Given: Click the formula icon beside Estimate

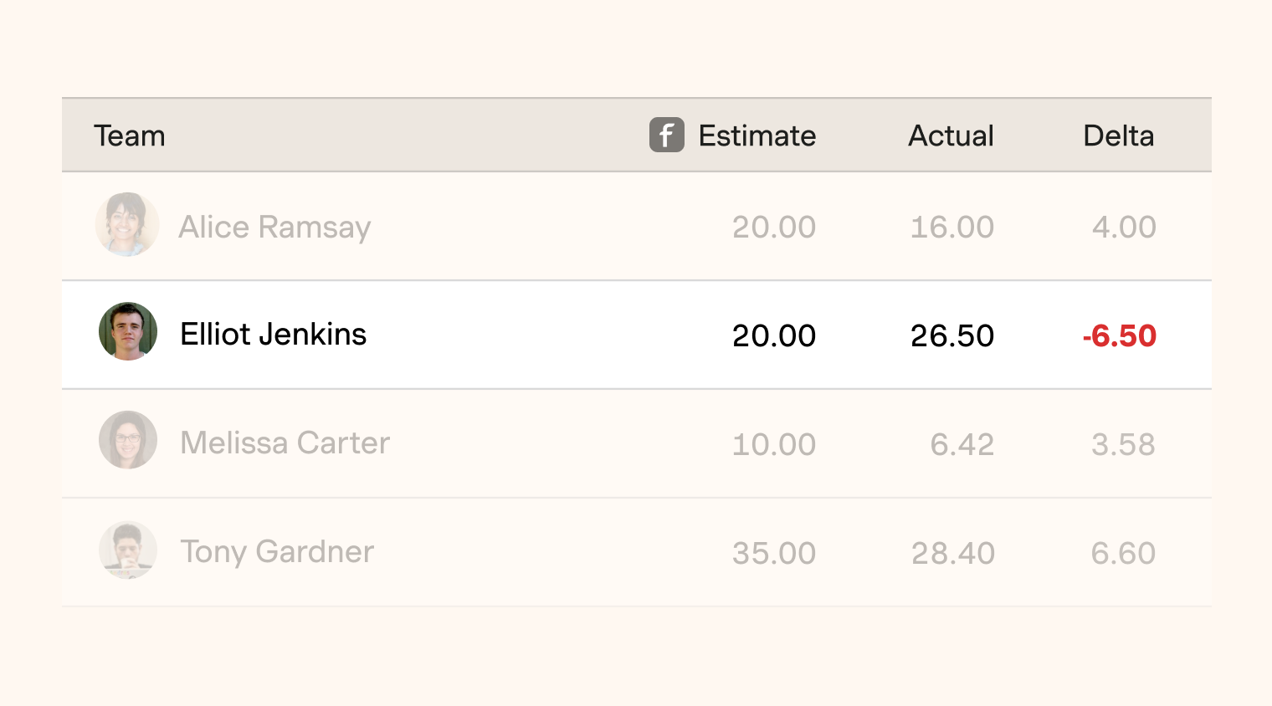Looking at the screenshot, I should (667, 135).
